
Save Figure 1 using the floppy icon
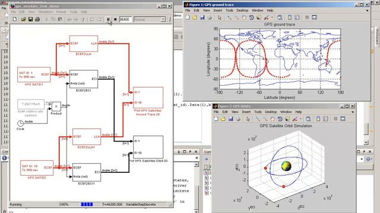pyautogui.click(x=202, y=17)
